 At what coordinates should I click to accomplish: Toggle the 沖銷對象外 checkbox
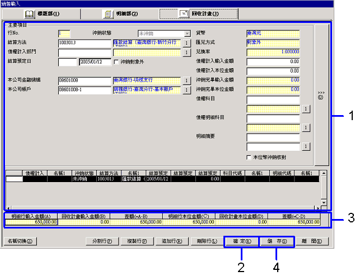[x=116, y=61]
